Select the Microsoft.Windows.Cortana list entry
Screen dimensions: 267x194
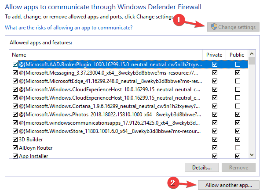(x=110, y=106)
